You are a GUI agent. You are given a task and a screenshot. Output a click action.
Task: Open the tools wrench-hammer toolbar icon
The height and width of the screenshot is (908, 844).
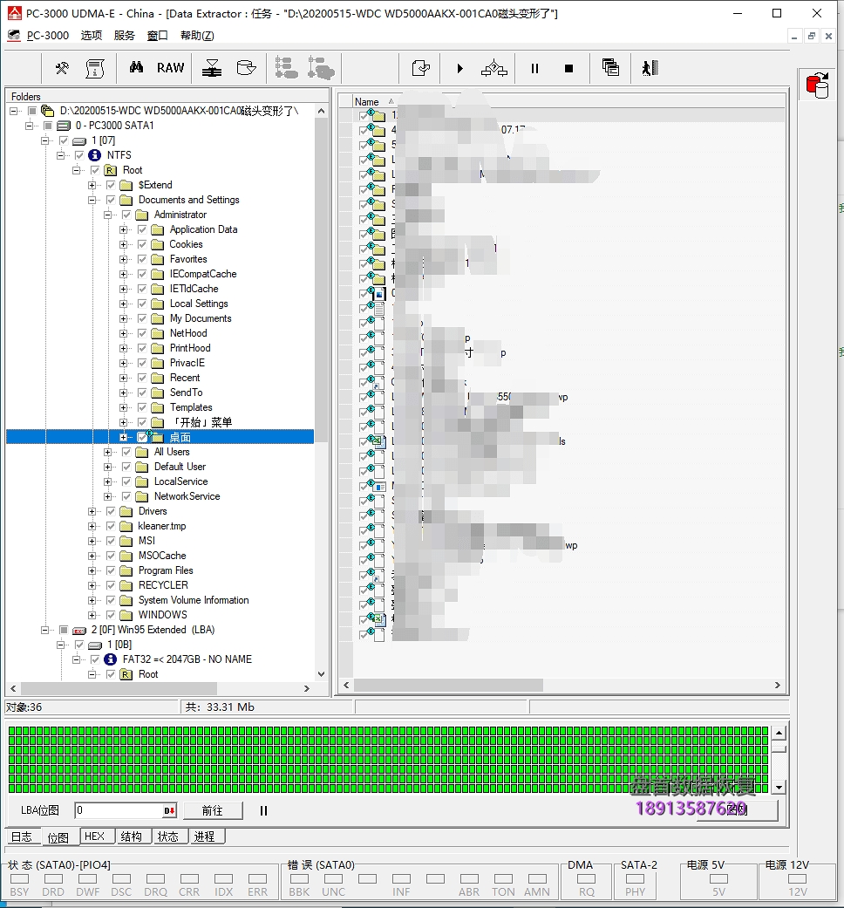pos(61,68)
